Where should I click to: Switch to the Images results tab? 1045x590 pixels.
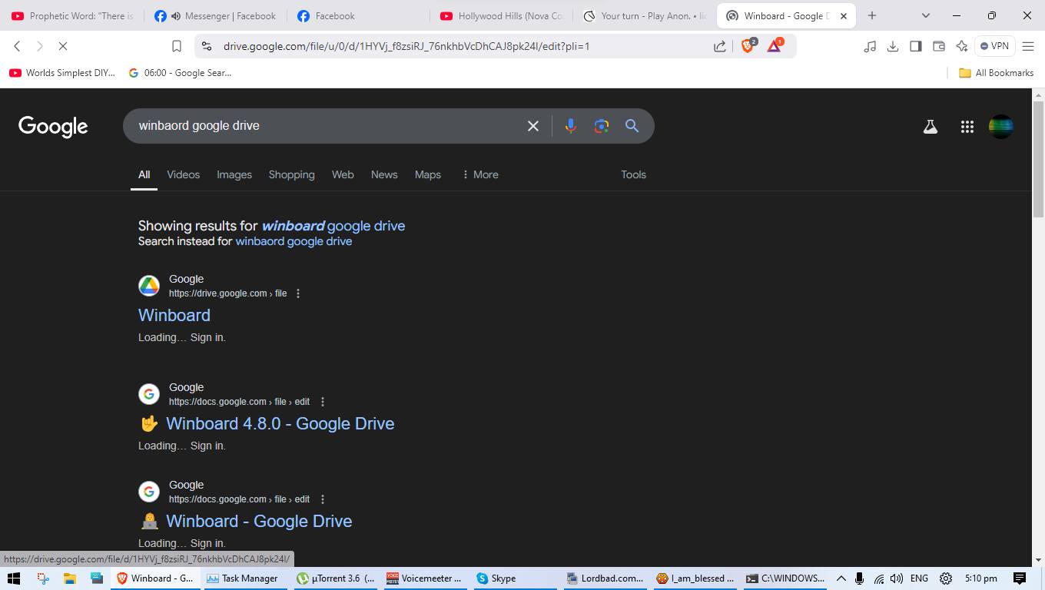[234, 174]
